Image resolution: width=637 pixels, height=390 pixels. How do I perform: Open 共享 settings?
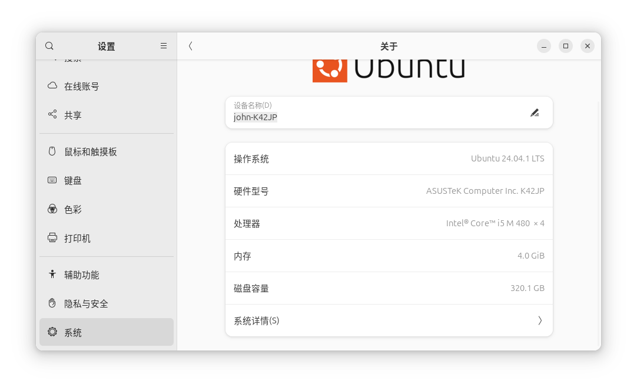73,115
